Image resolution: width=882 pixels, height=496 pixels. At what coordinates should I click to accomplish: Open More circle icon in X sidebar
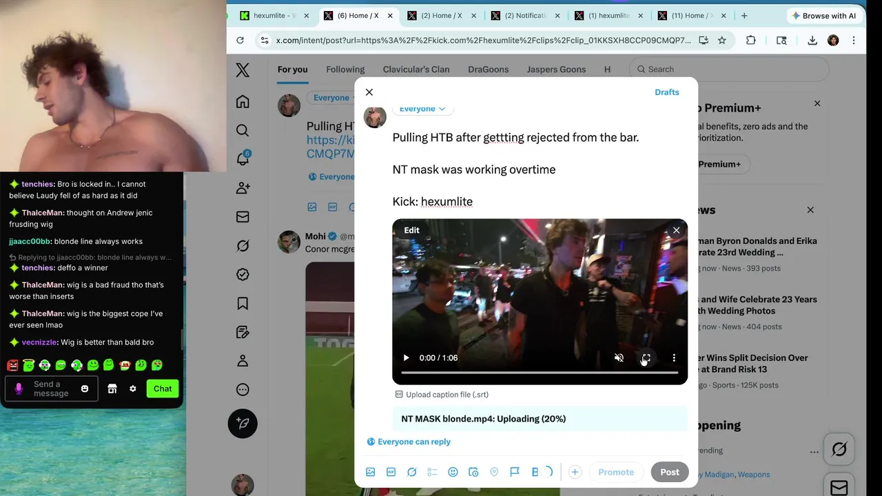(x=243, y=389)
